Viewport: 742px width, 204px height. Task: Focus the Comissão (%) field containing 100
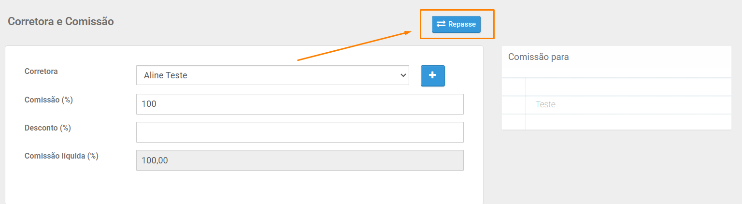coord(300,104)
